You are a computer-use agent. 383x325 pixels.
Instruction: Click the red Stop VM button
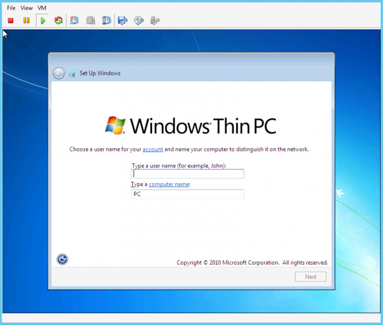(11, 20)
